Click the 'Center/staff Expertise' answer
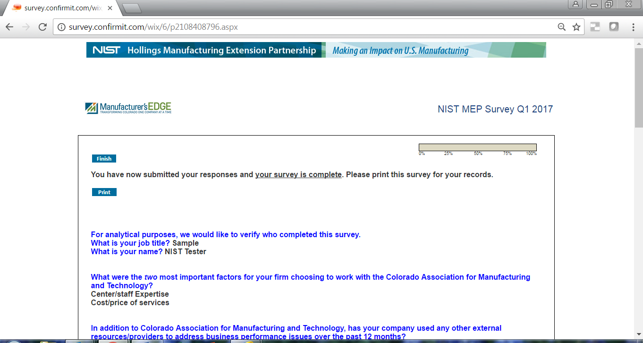This screenshot has width=643, height=343. [x=130, y=294]
